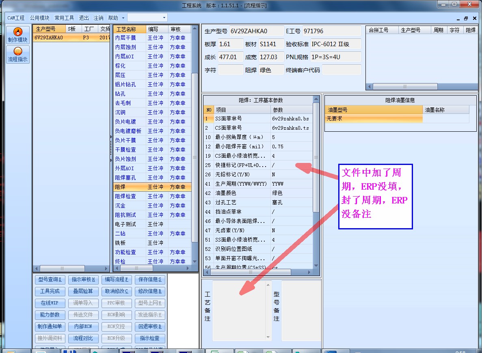Click the 流程对比 button

click(x=83, y=338)
